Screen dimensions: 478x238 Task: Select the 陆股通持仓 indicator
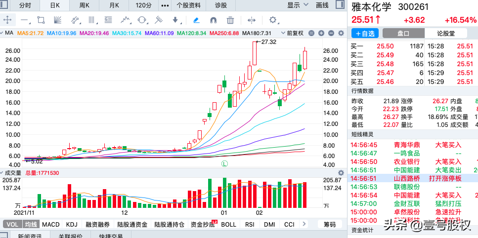170,225
